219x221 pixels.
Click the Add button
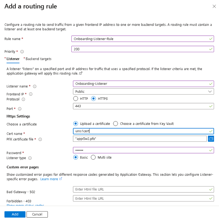click(x=15, y=214)
